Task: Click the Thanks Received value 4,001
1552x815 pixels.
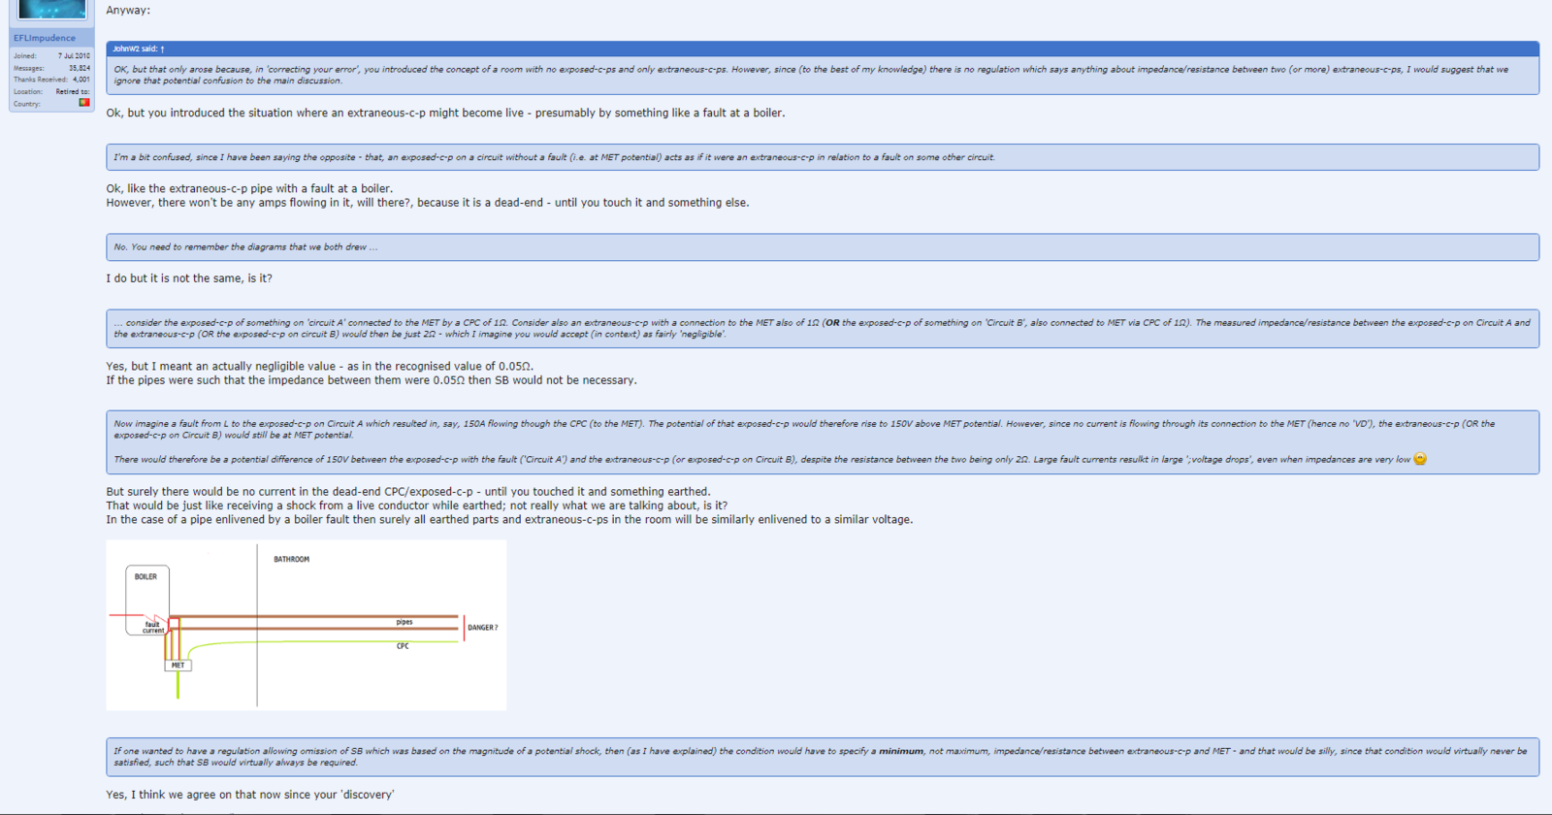Action: [x=81, y=80]
